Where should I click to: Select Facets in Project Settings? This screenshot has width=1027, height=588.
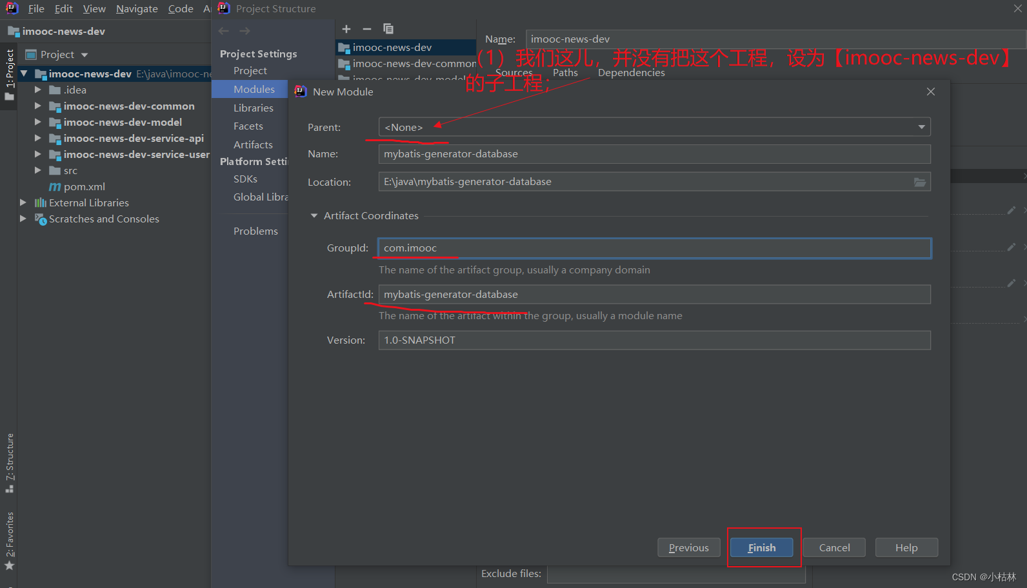250,126
